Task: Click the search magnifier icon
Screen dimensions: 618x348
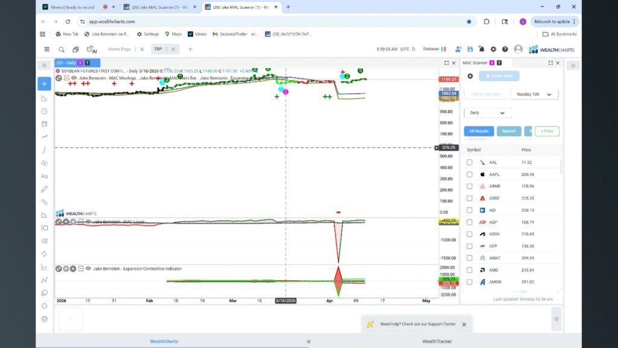Action: (61, 50)
